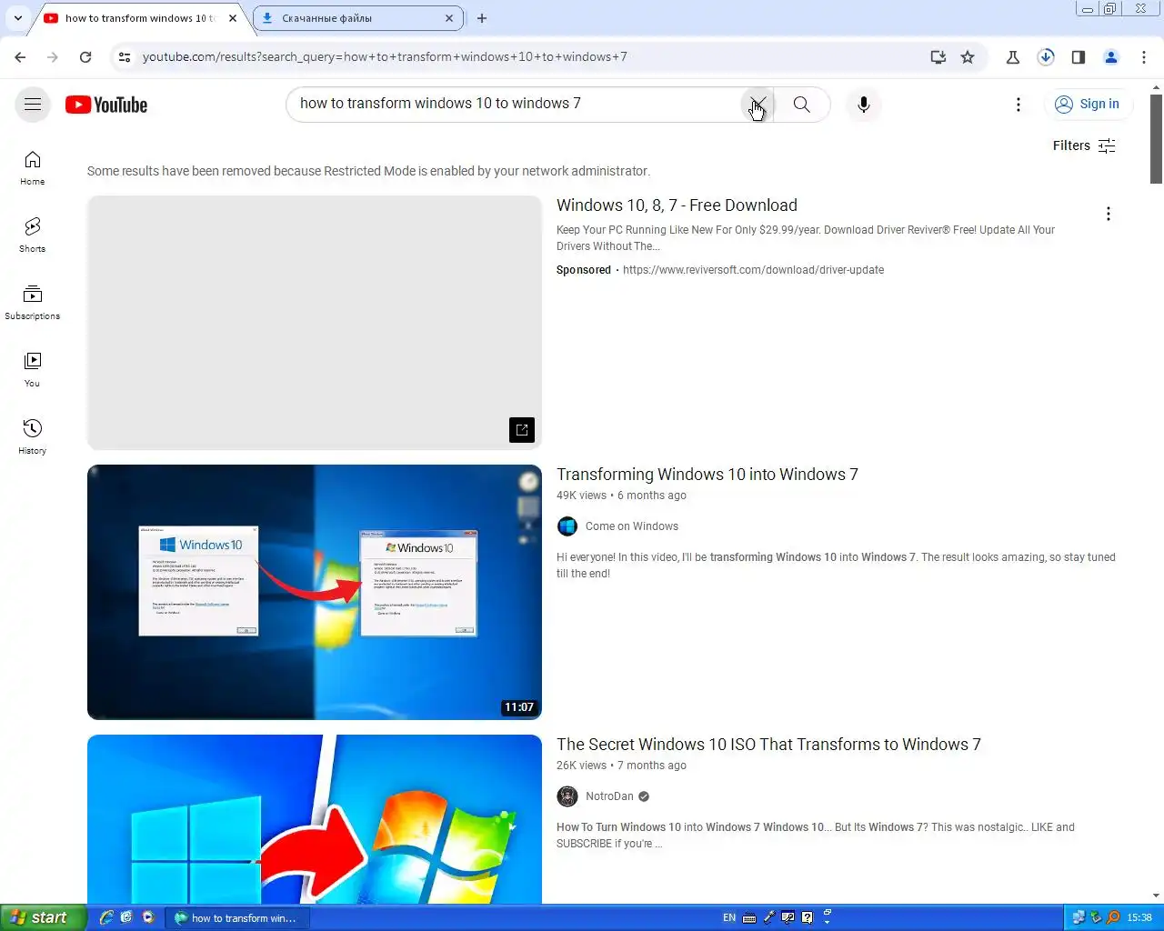Clear the YouTube search query with X

click(757, 105)
